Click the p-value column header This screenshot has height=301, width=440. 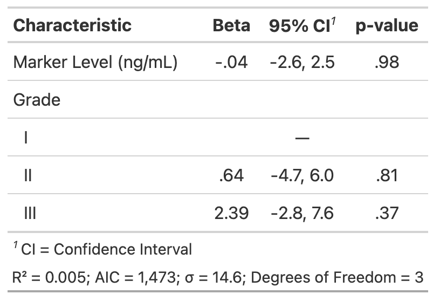click(387, 26)
